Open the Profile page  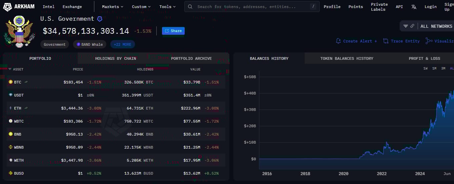[x=332, y=7]
